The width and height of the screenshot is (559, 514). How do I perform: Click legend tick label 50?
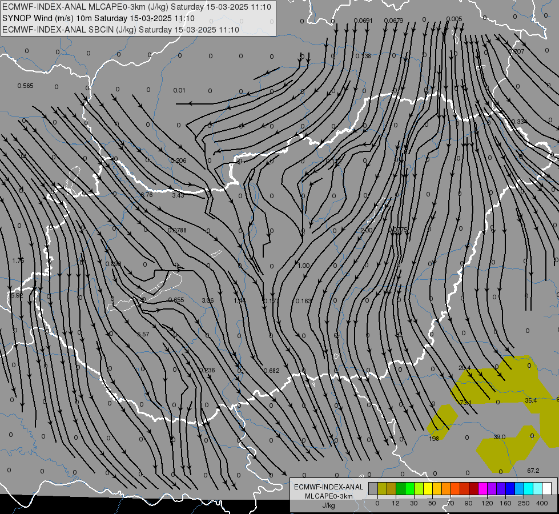(x=432, y=503)
